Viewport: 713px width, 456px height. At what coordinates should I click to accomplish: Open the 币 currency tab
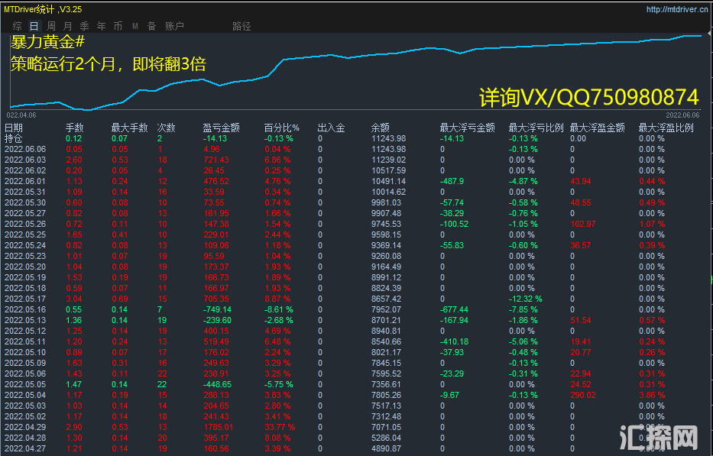point(118,26)
